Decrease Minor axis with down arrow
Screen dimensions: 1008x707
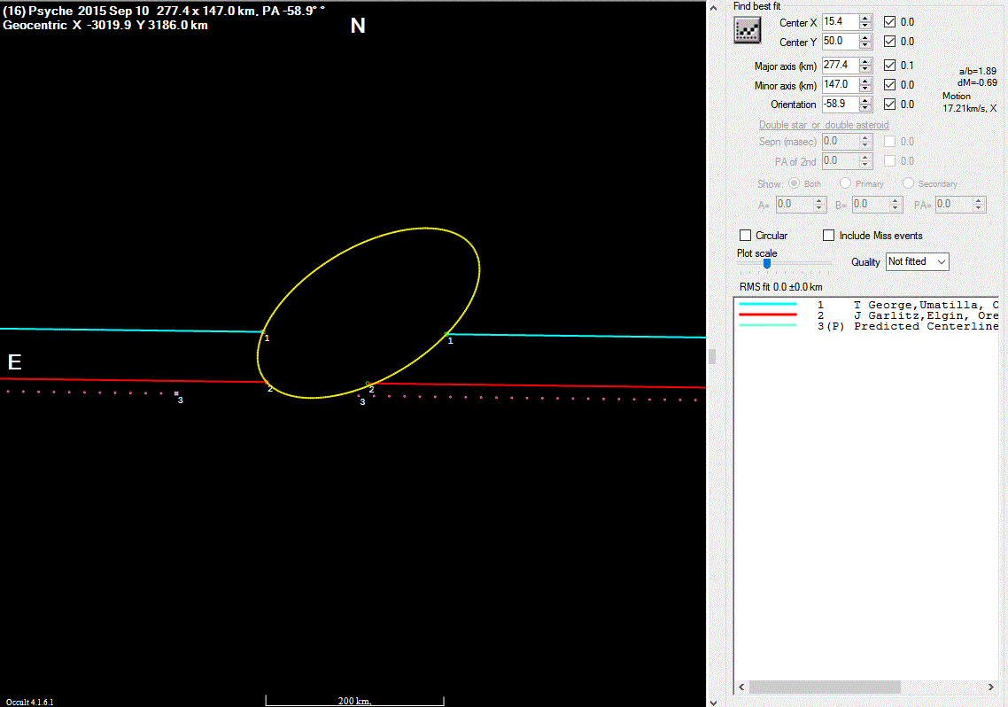(865, 88)
